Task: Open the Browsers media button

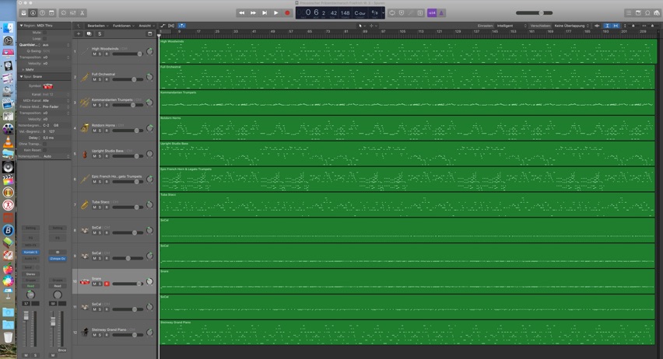Action: [657, 12]
